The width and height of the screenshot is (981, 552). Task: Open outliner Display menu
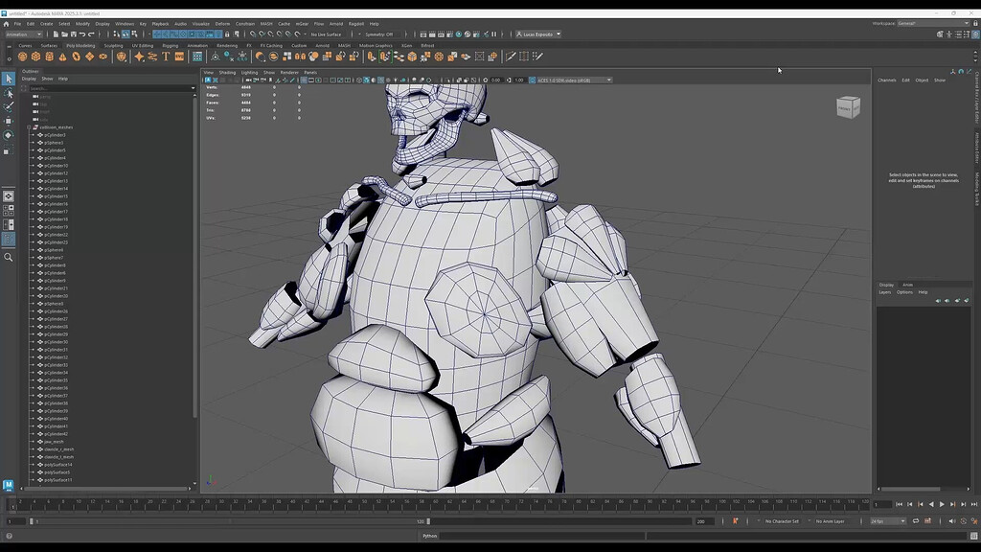coord(29,79)
